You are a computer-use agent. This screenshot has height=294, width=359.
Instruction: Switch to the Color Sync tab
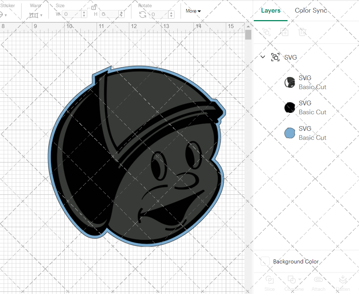point(311,10)
